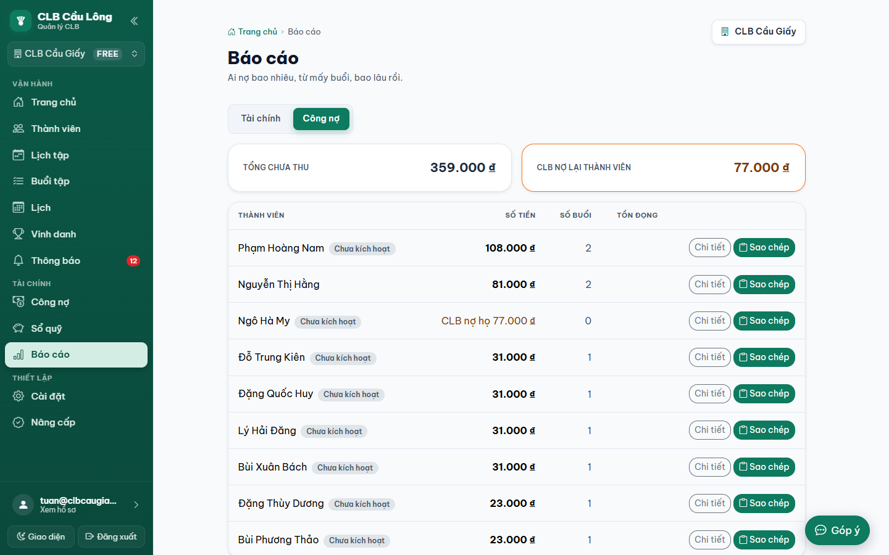Click Sao chép in Ngô Hà My row
889x555 pixels.
(764, 321)
